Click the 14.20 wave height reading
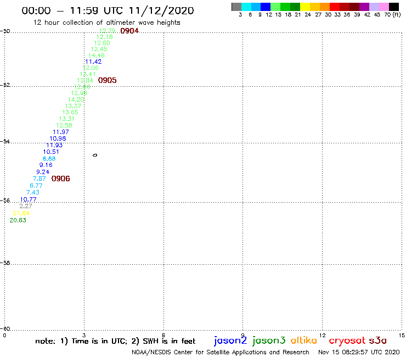The width and height of the screenshot is (406, 357). tap(76, 99)
